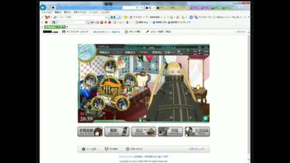Click the write review pencil link

tap(159, 32)
